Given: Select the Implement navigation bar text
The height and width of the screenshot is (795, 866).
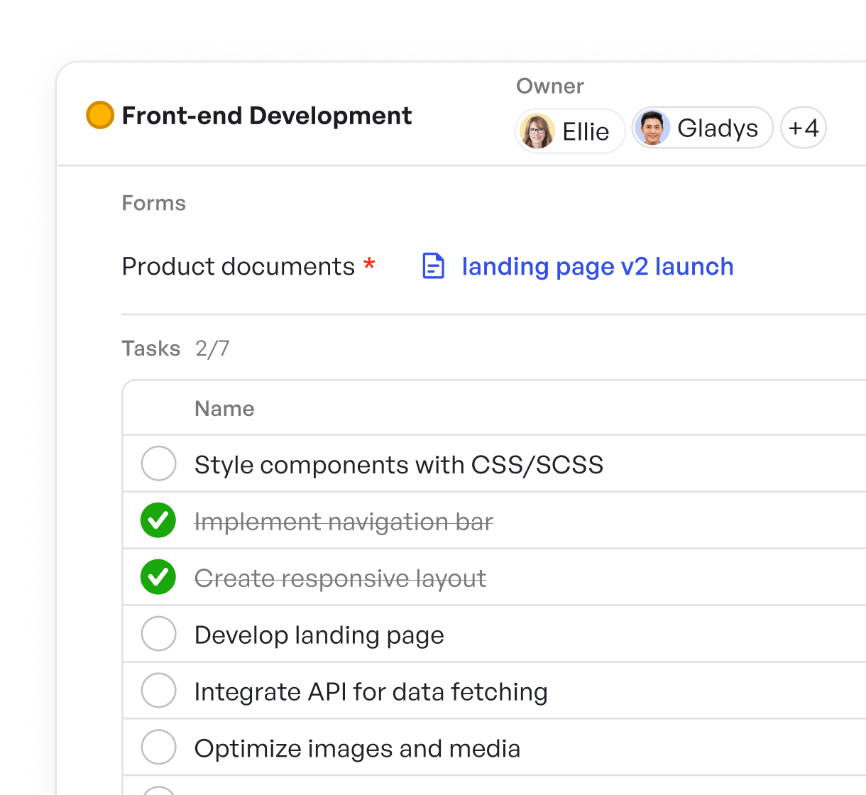Looking at the screenshot, I should [344, 522].
